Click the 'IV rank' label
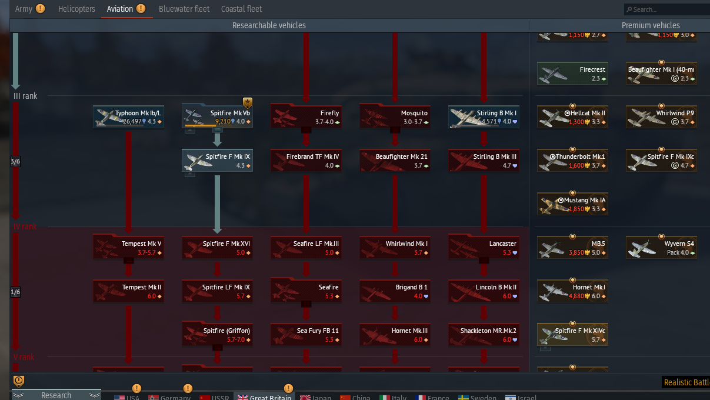The width and height of the screenshot is (710, 400). tap(25, 226)
